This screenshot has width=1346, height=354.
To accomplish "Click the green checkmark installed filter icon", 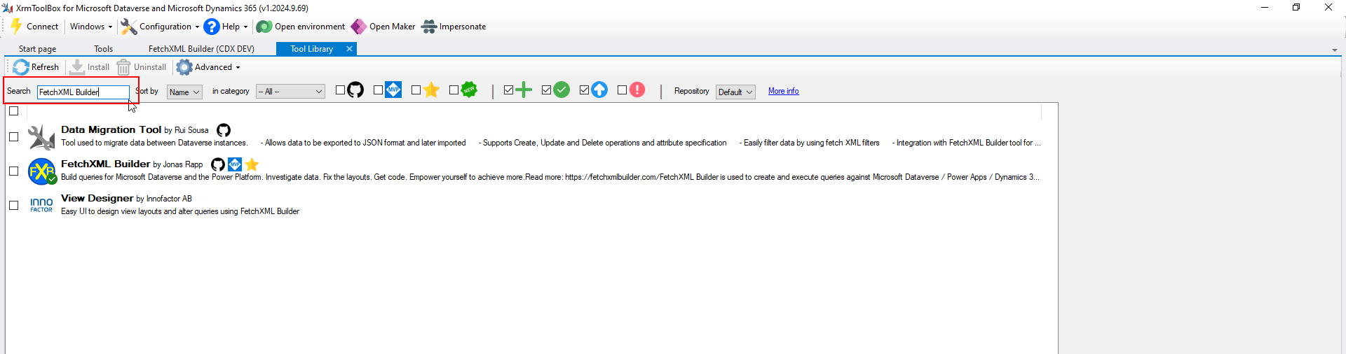I will [562, 90].
